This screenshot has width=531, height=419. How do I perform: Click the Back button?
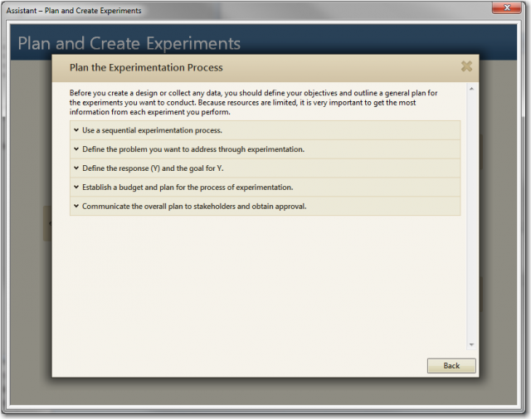click(451, 366)
